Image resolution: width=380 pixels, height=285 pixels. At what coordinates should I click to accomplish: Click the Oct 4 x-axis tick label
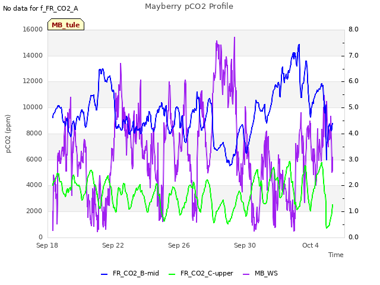[x=311, y=245]
